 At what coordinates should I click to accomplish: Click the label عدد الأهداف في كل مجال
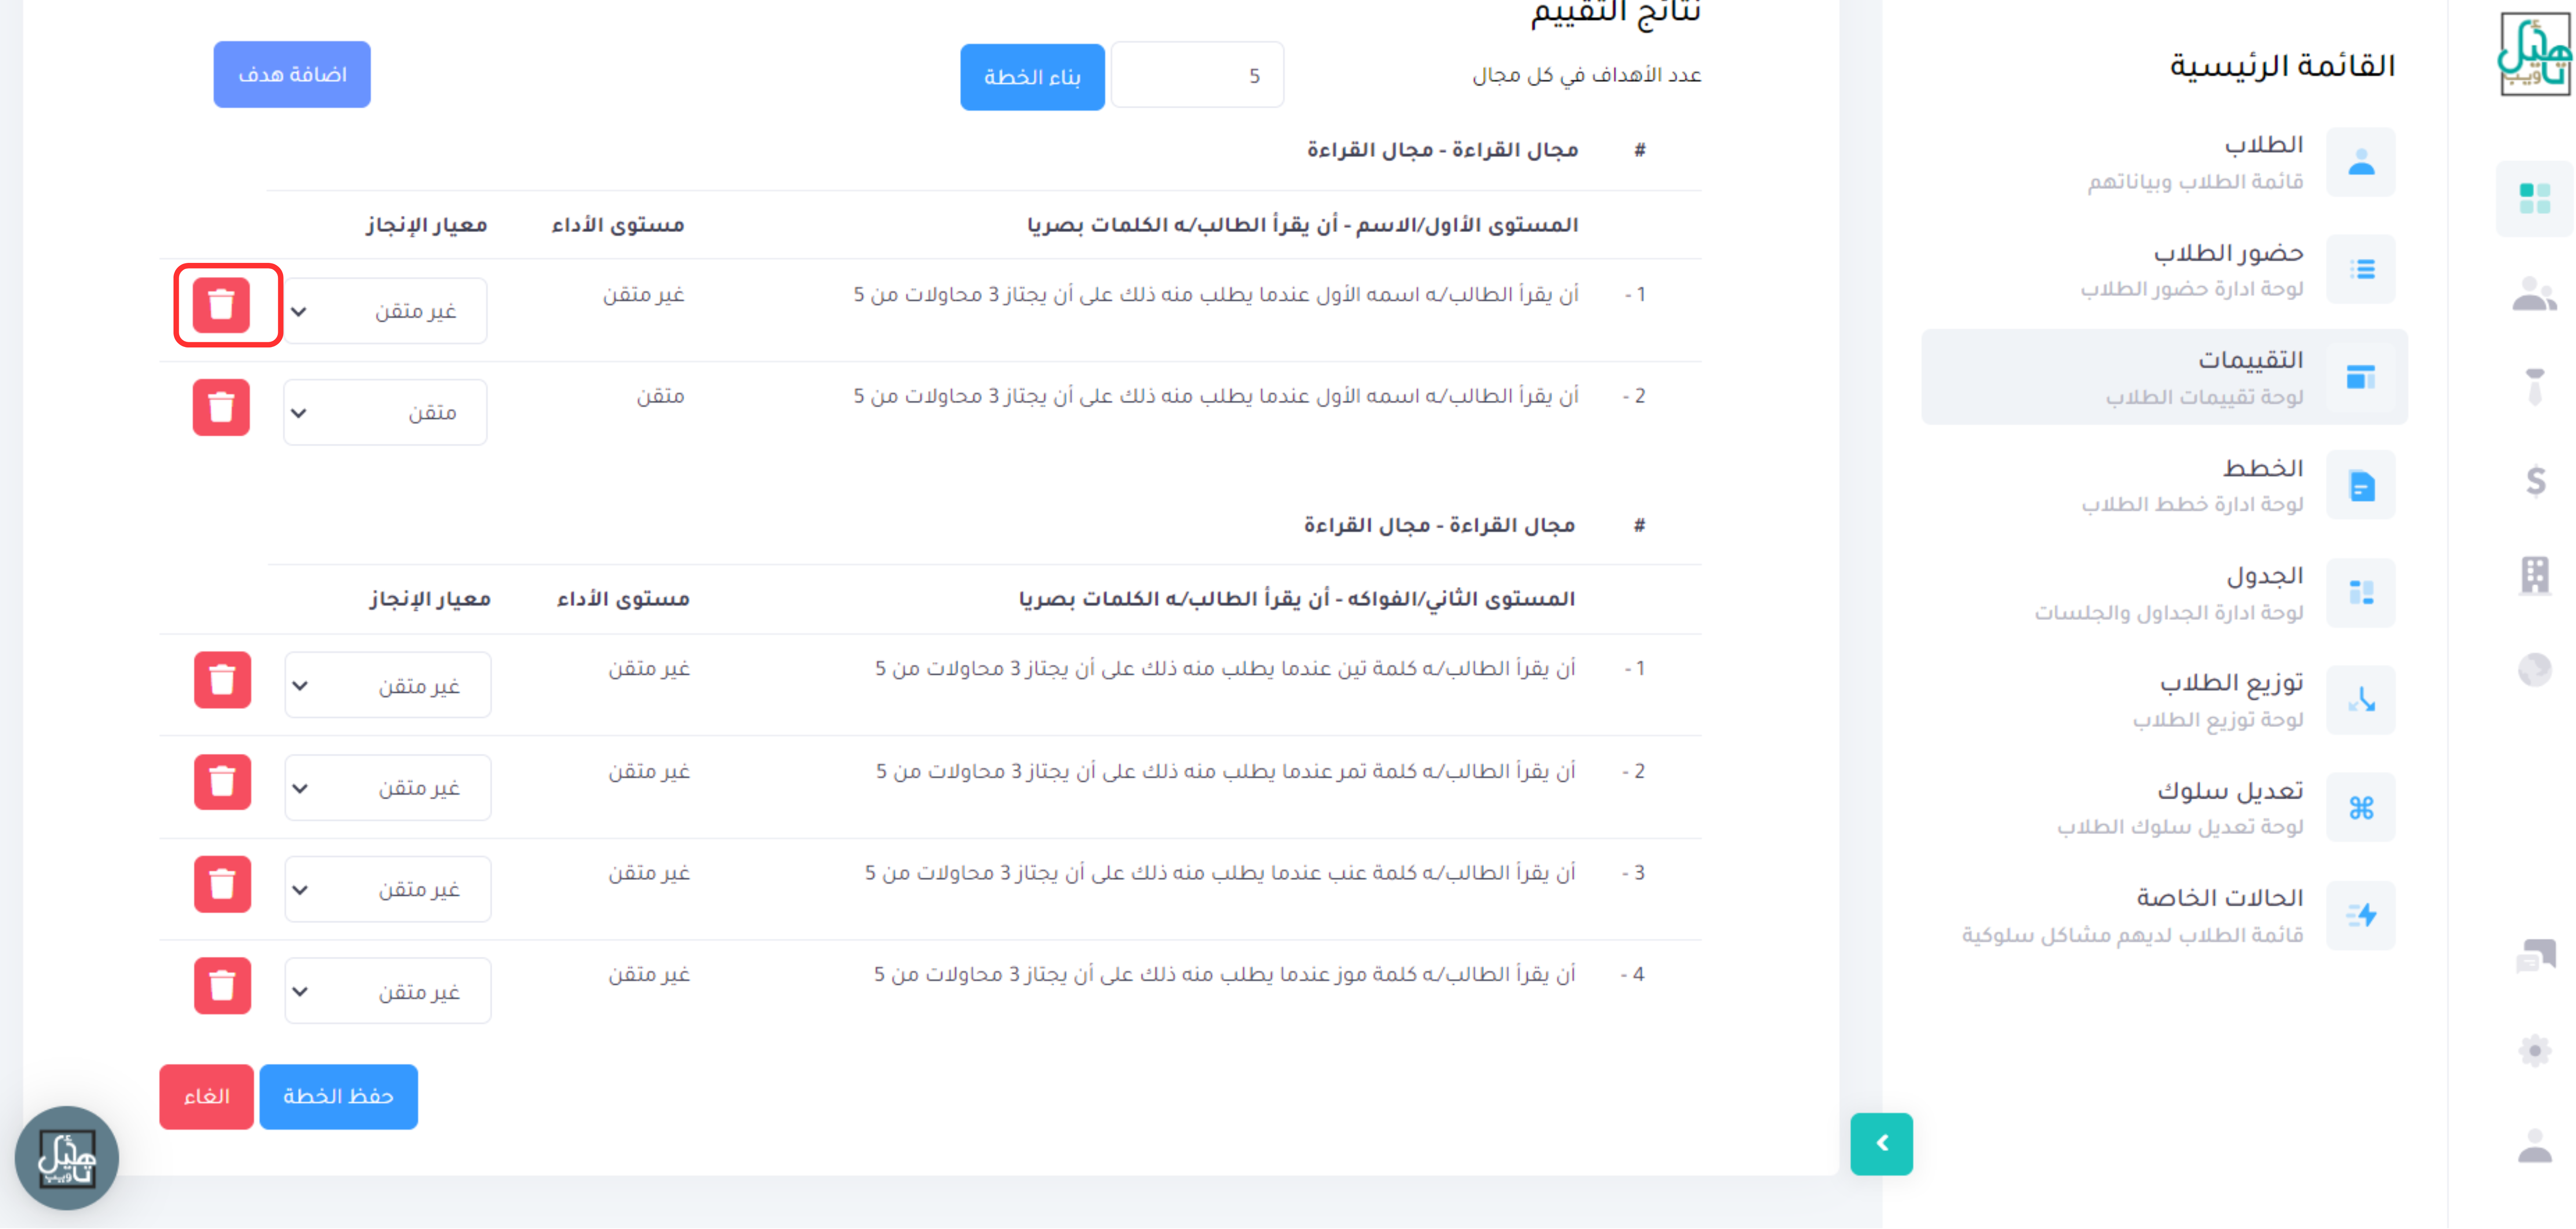click(1586, 76)
